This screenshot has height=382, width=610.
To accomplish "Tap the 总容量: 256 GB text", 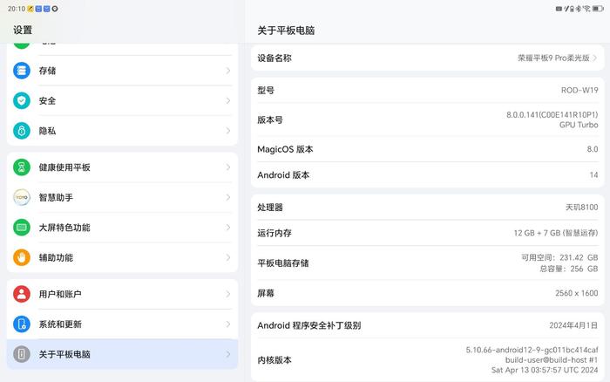I will tap(569, 269).
